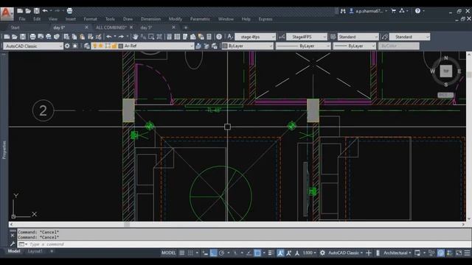Toggle Ortho mode in status bar

(x=213, y=253)
